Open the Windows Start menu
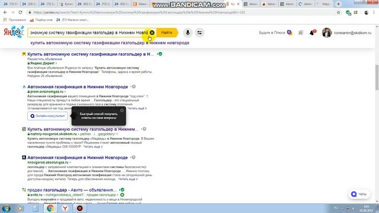Viewport: 379px width, 213px height. [x=6, y=208]
